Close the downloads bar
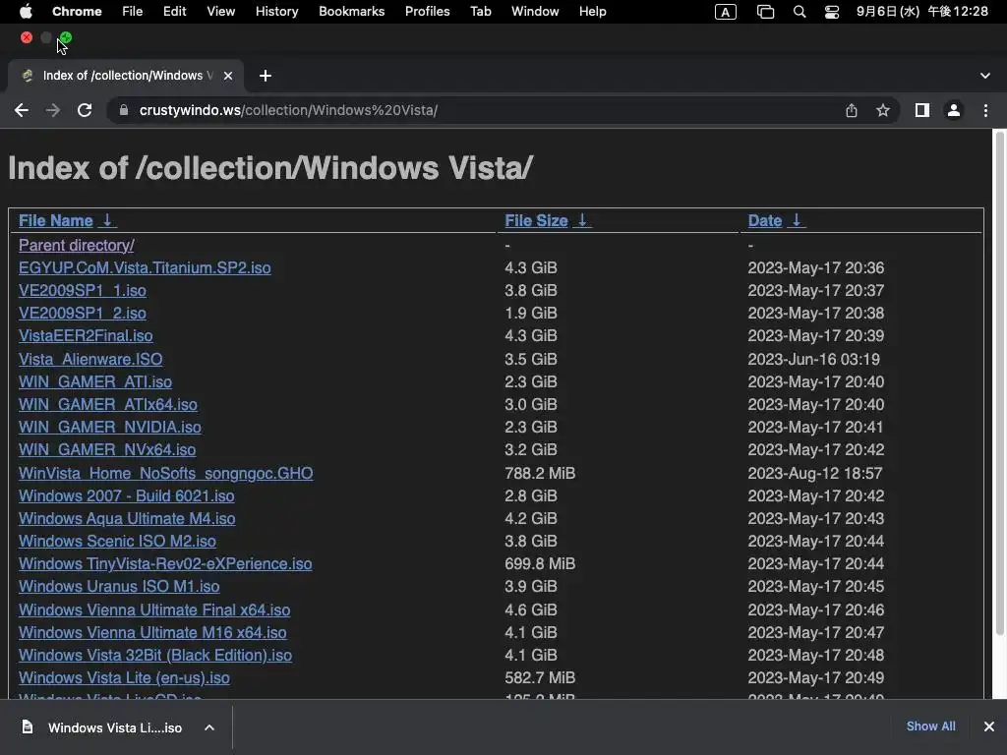This screenshot has height=755, width=1007. coord(988,726)
